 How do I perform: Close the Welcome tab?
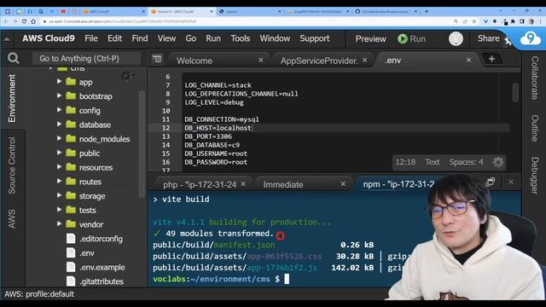pos(260,61)
